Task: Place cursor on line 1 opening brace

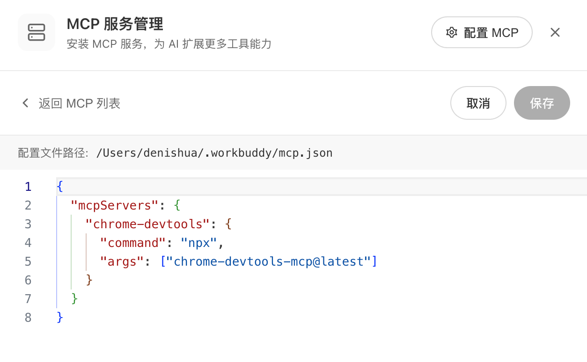Action: point(59,186)
